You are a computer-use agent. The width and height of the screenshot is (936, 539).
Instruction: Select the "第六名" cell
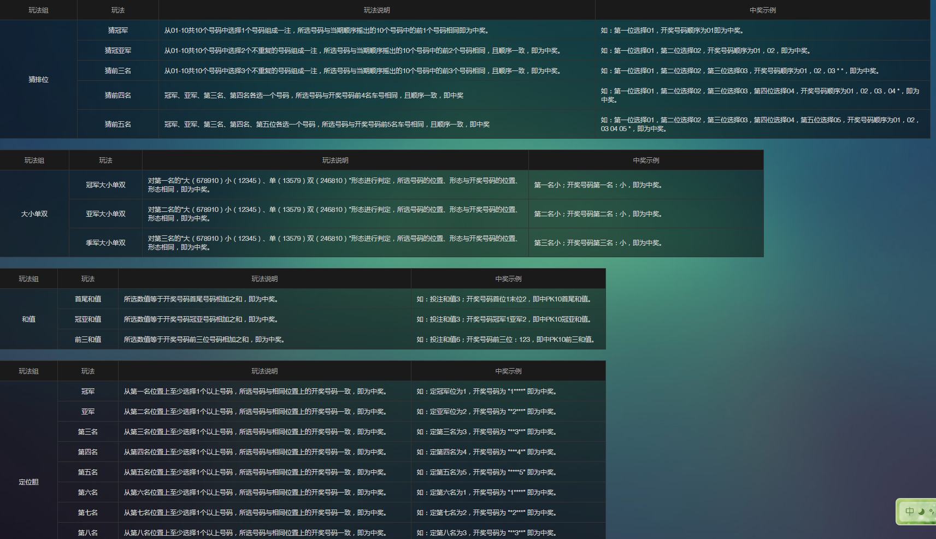click(x=88, y=493)
